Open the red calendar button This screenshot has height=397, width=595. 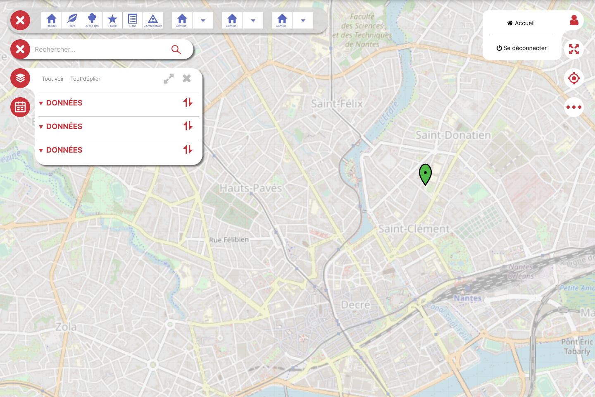[20, 107]
